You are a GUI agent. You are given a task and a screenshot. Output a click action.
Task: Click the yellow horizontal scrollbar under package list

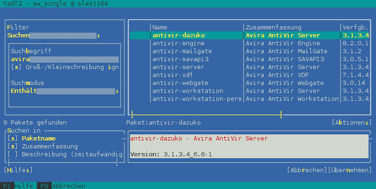click(x=206, y=114)
